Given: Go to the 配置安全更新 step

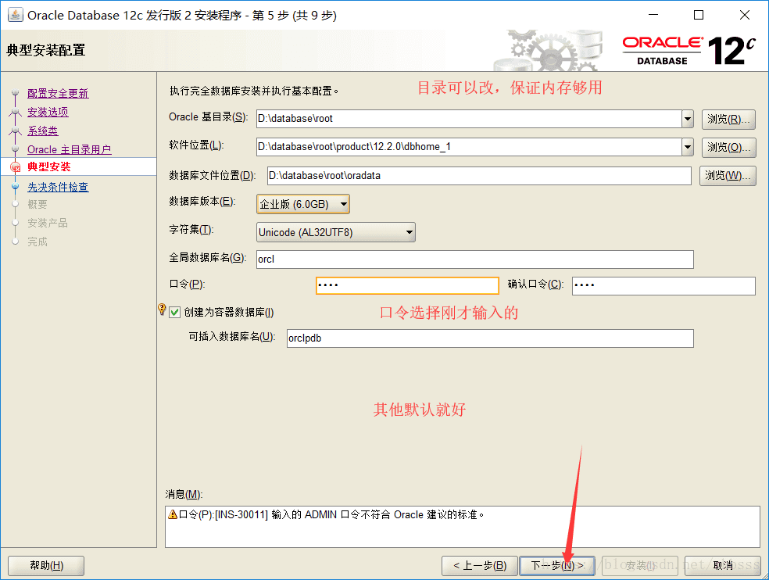Looking at the screenshot, I should tap(58, 93).
